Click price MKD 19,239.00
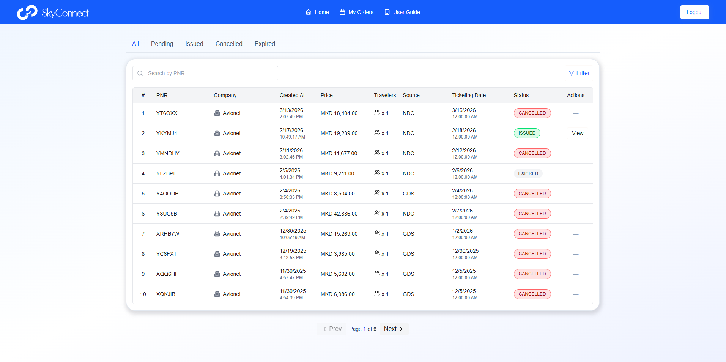Image resolution: width=726 pixels, height=362 pixels. (x=339, y=133)
